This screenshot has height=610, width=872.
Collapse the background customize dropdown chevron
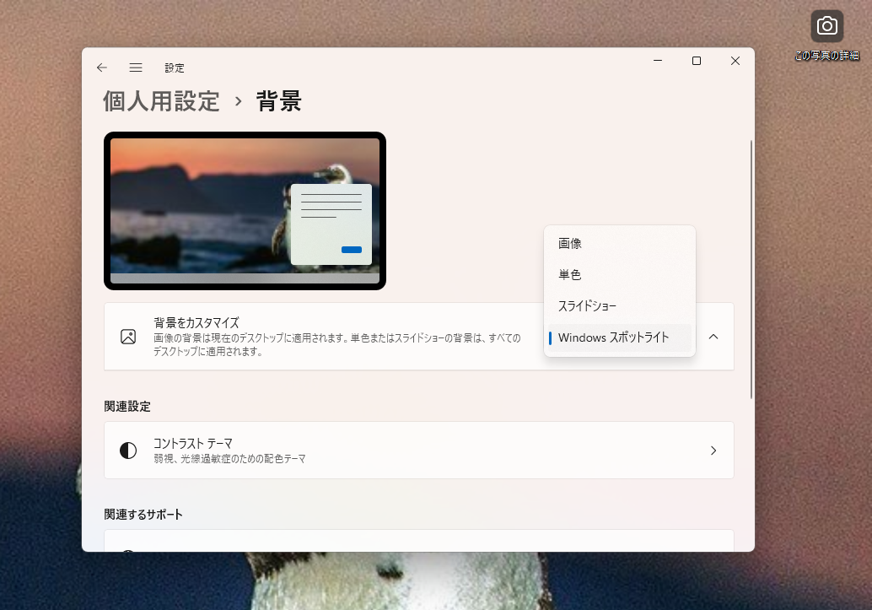tap(713, 337)
